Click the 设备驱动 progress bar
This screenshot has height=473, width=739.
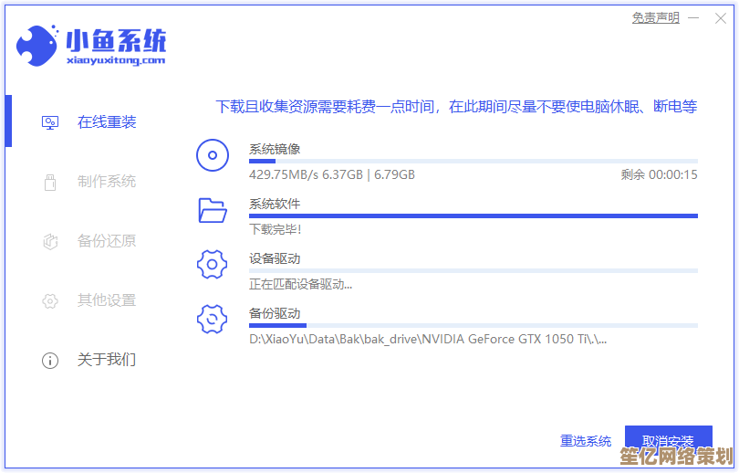473,271
